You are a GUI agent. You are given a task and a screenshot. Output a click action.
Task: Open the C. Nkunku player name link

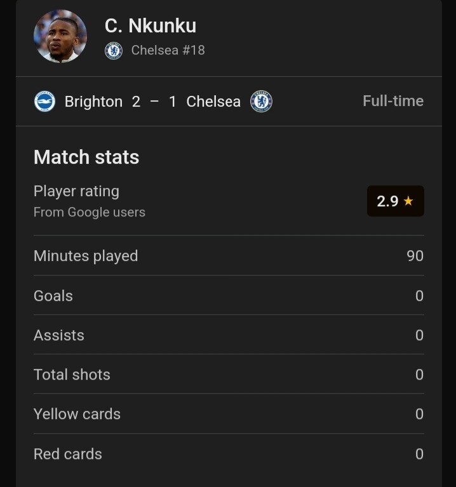tap(151, 25)
